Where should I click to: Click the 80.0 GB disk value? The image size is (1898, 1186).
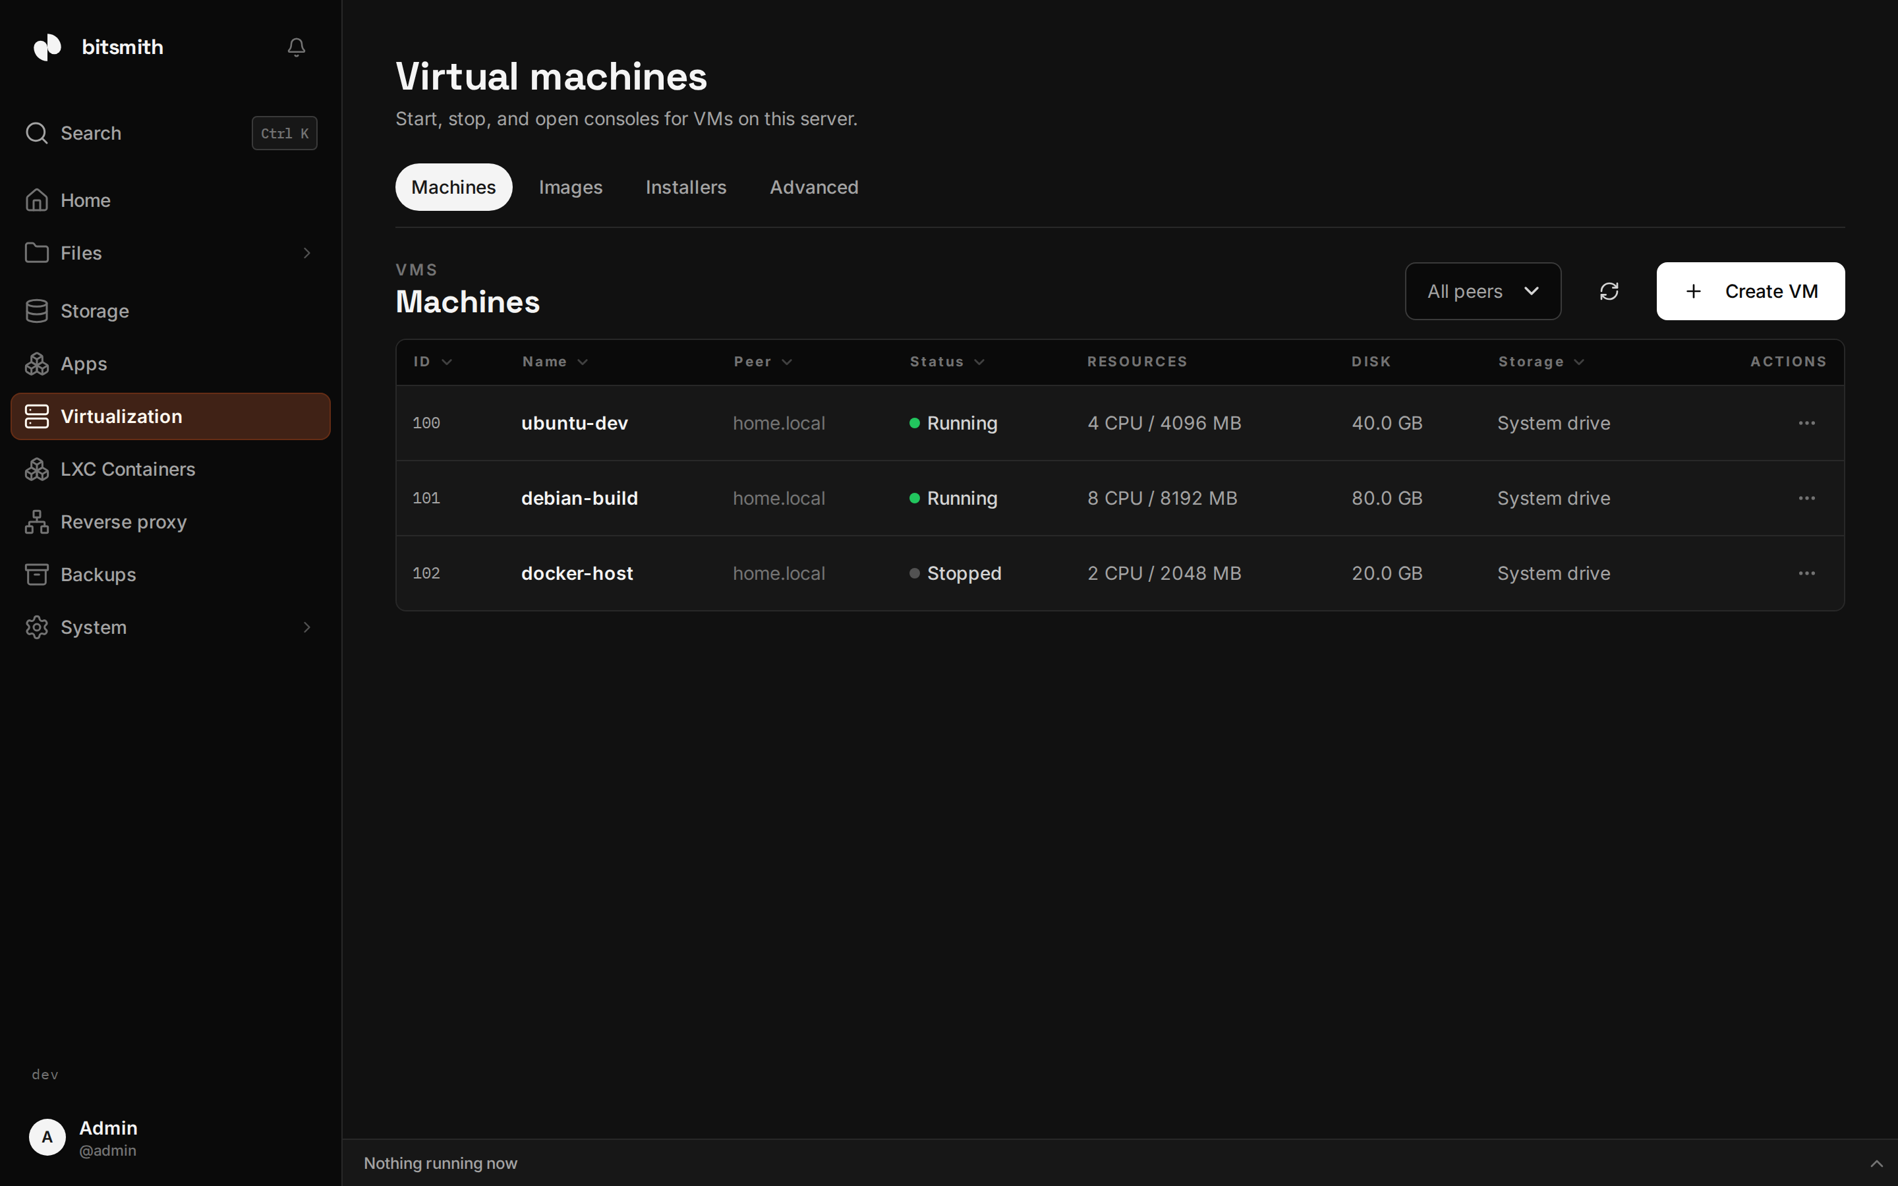point(1387,498)
